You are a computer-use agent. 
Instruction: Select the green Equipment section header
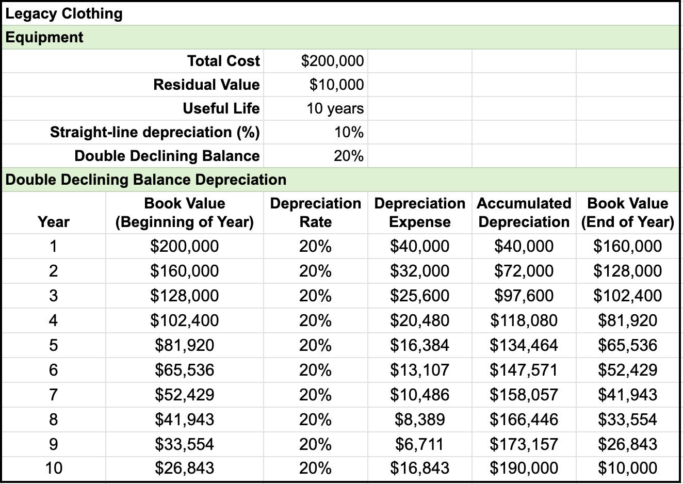click(x=44, y=37)
